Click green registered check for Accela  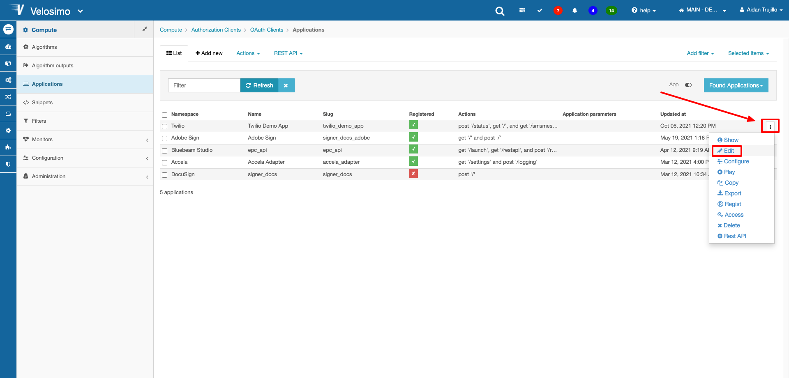pyautogui.click(x=413, y=161)
